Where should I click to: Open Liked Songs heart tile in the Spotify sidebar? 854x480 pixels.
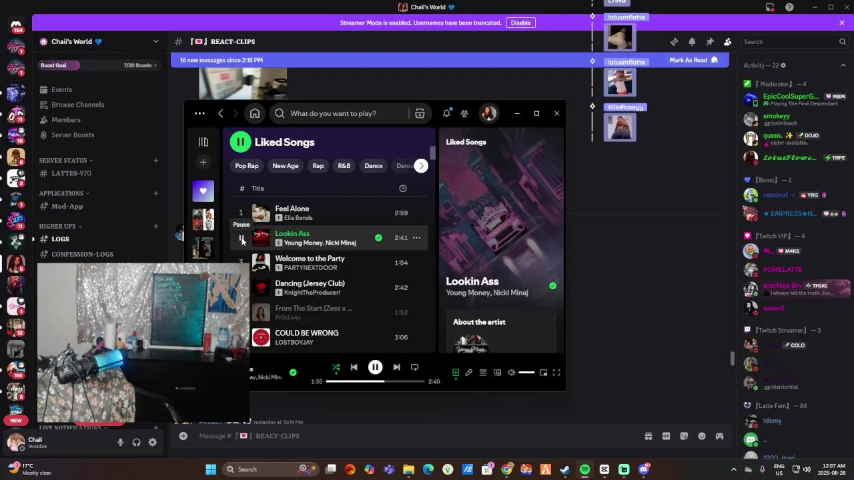pyautogui.click(x=203, y=191)
